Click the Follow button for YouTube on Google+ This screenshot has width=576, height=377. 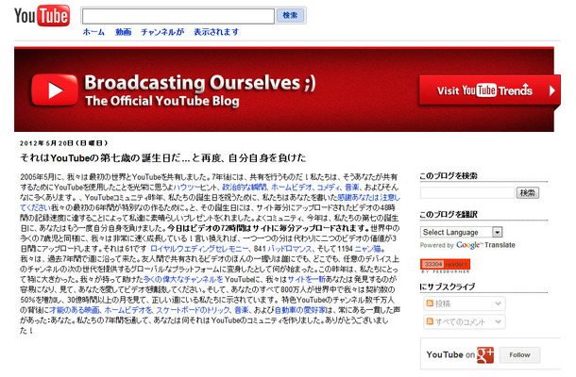(519, 355)
